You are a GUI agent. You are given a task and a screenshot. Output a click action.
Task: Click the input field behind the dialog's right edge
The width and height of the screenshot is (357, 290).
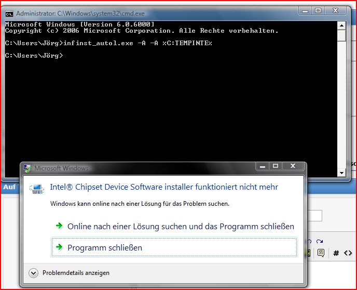[314, 216]
